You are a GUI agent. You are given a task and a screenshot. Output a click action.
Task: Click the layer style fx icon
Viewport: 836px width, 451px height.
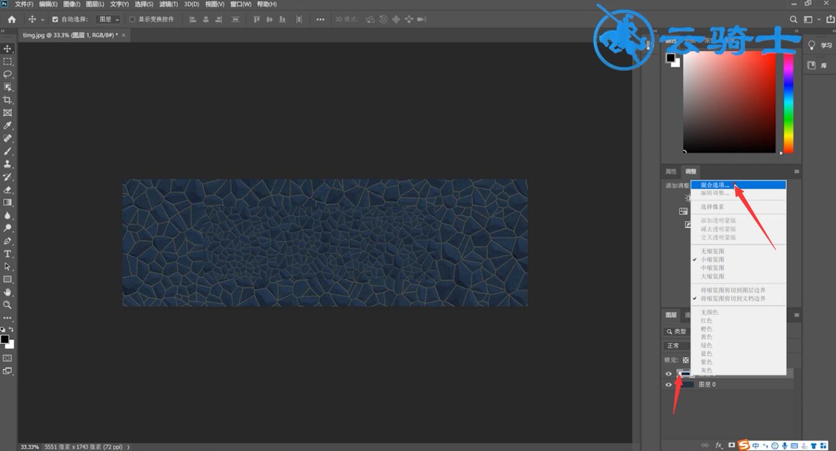point(719,445)
